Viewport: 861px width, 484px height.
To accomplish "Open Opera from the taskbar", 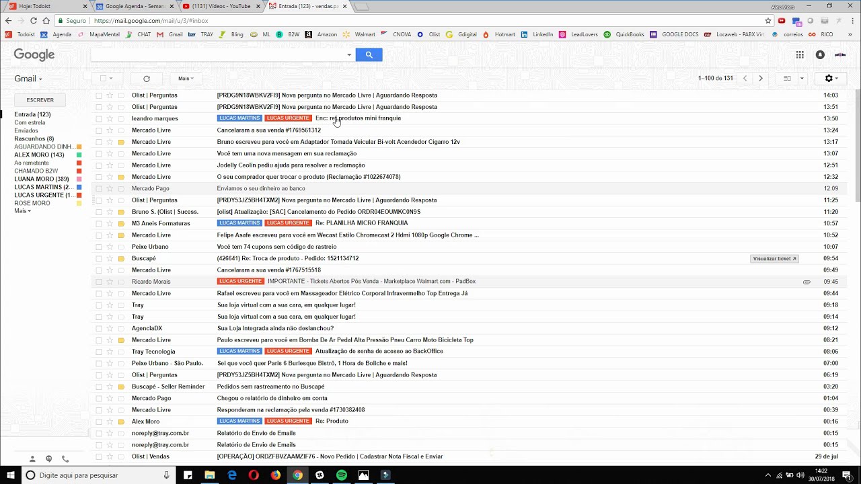I will [x=254, y=475].
